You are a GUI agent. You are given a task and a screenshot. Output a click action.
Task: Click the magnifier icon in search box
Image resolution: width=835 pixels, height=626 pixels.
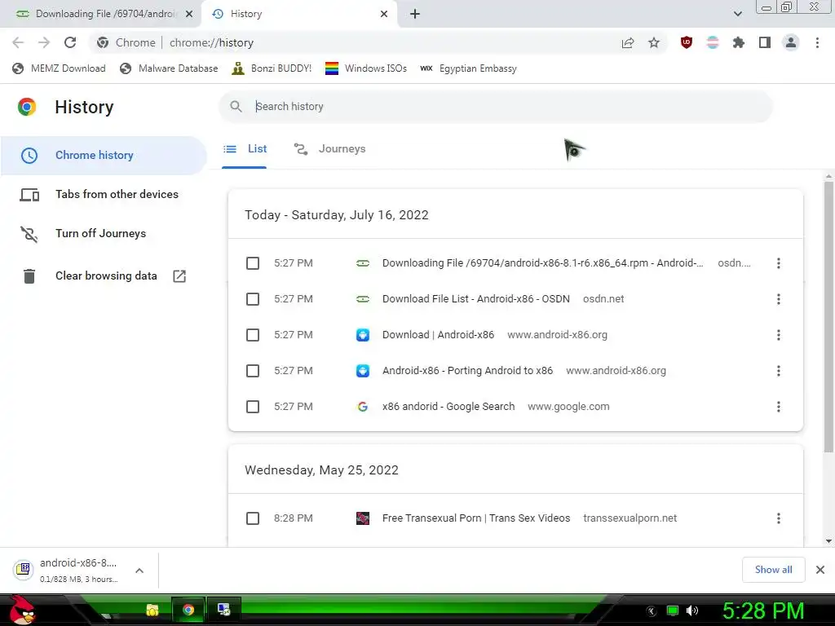236,107
